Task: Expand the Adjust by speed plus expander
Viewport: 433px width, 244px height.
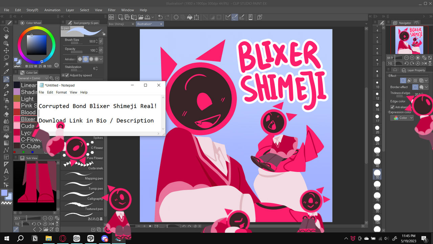Action: [63, 75]
